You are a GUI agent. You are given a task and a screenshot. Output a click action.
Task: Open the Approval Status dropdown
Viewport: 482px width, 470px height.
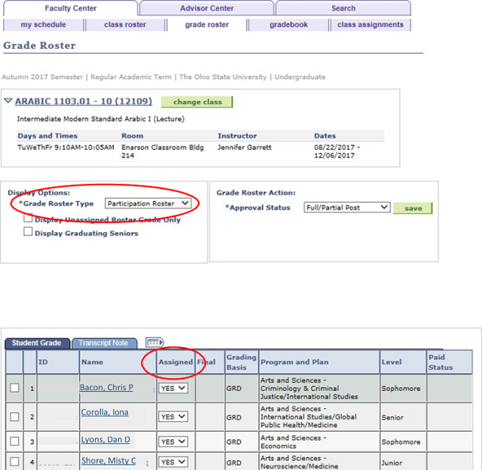tap(346, 208)
